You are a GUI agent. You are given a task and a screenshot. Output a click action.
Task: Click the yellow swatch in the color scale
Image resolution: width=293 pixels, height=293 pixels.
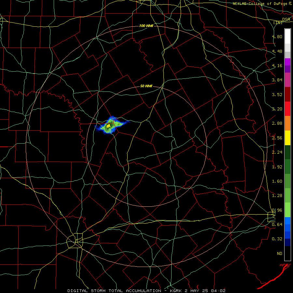point(287,138)
